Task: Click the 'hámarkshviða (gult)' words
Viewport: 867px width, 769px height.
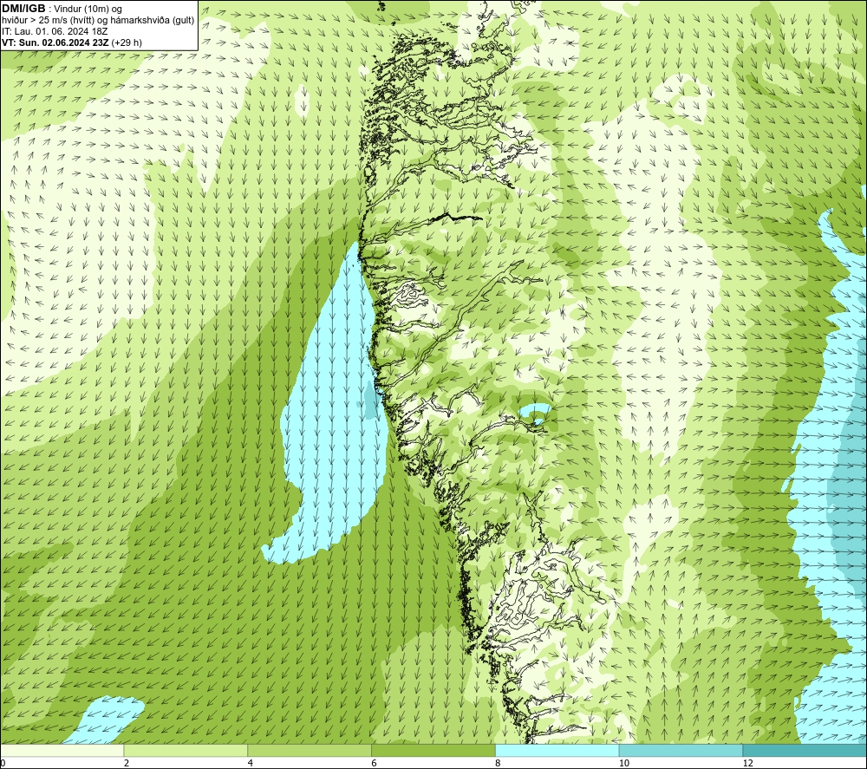Action: point(154,21)
